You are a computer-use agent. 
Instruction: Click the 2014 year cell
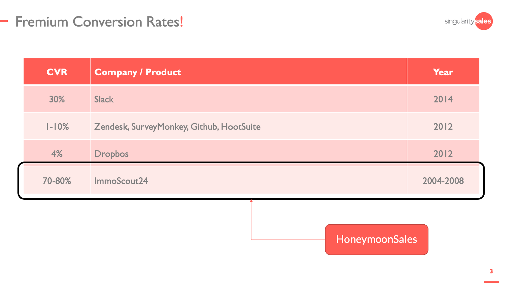point(443,99)
